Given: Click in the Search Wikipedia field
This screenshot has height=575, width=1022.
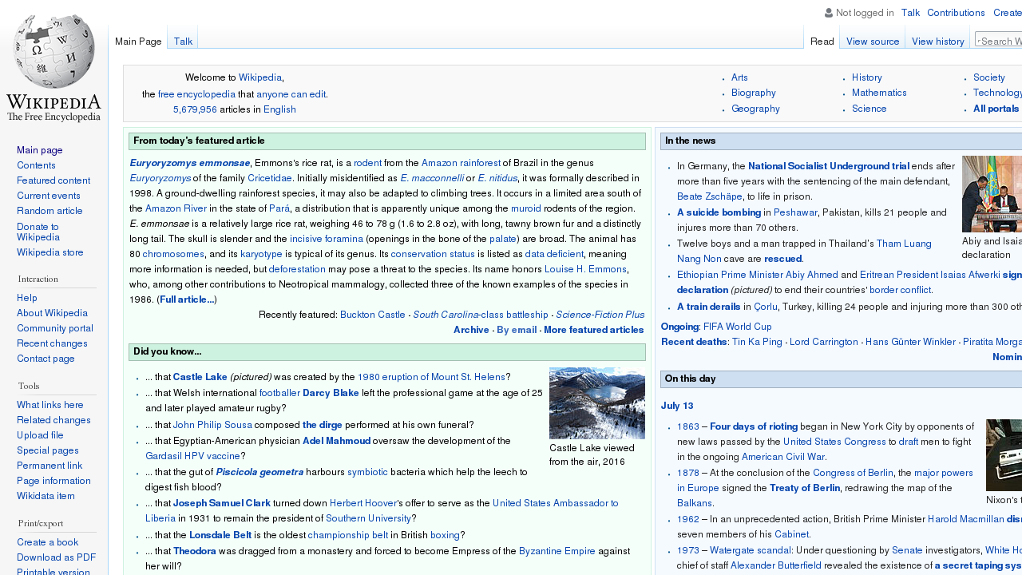Looking at the screenshot, I should [1000, 41].
